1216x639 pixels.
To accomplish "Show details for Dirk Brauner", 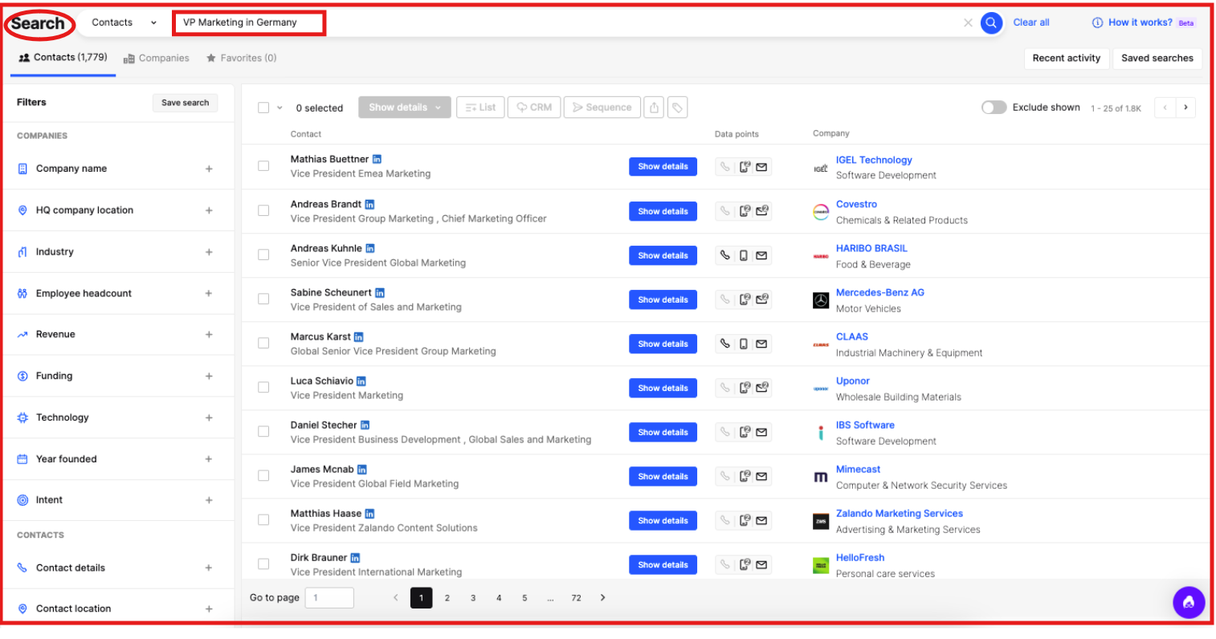I will coord(663,564).
